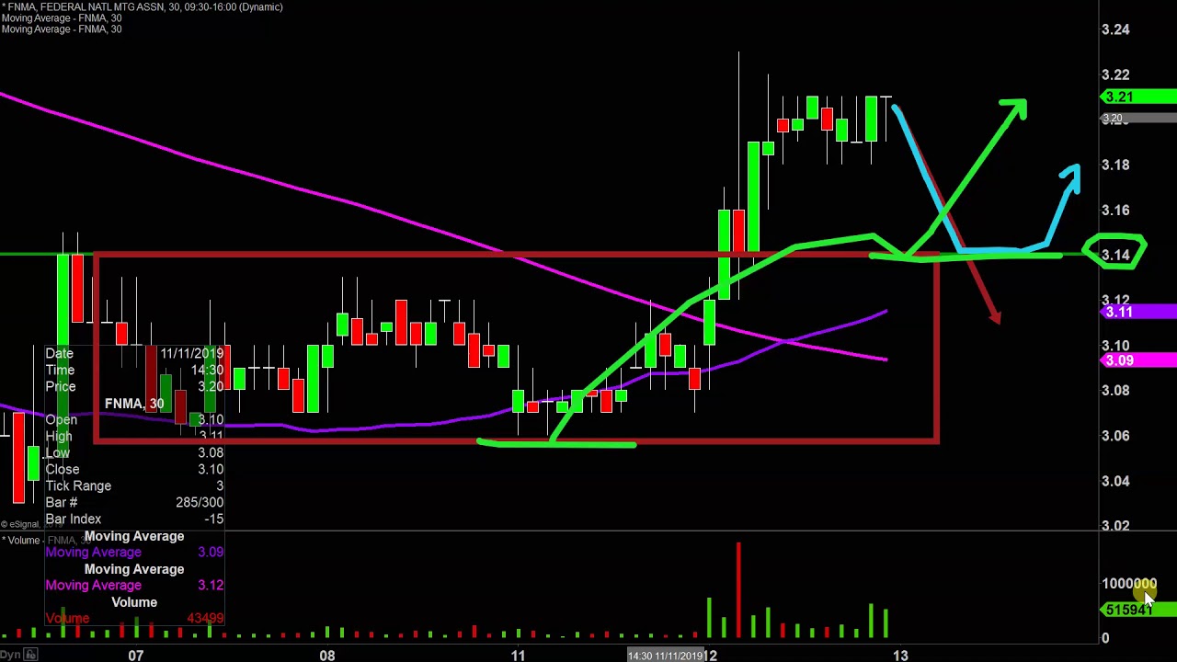Click the purple 3.11 moving average marker
Viewport: 1177px width, 662px height.
[1138, 313]
